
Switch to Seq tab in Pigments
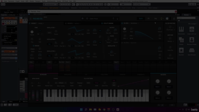[x=155, y=19]
